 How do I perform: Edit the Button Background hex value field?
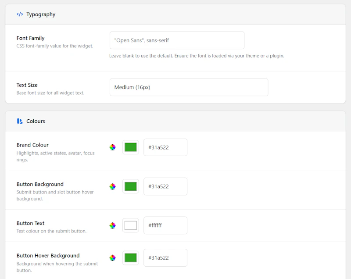click(x=165, y=186)
